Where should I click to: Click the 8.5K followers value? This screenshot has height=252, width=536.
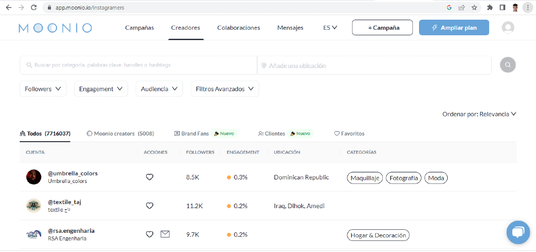pyautogui.click(x=193, y=177)
